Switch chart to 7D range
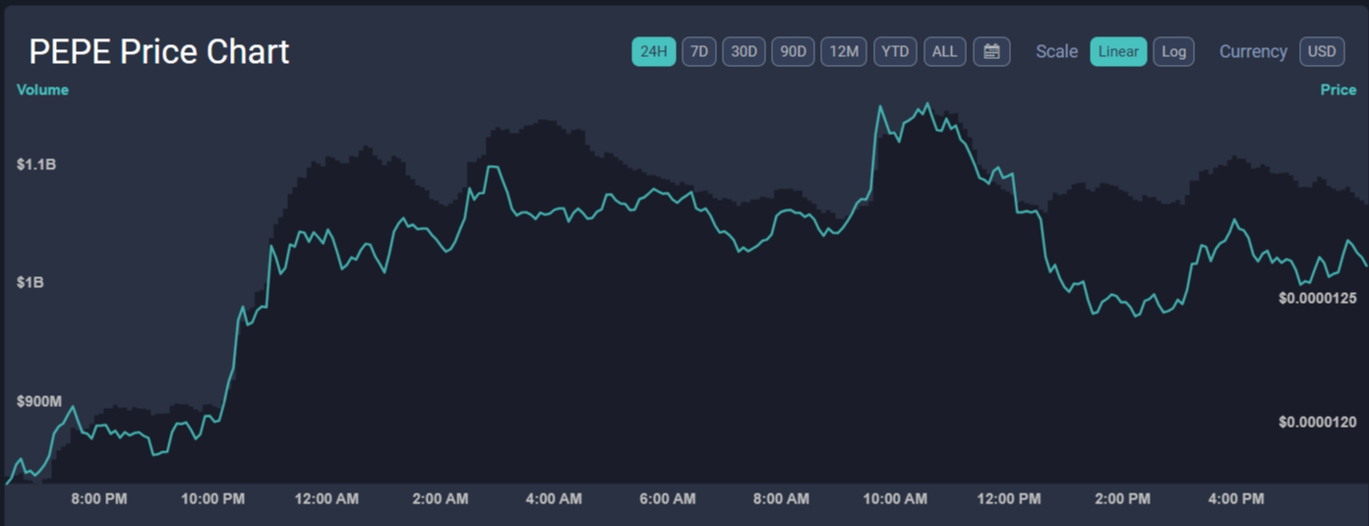The image size is (1369, 526). click(698, 52)
